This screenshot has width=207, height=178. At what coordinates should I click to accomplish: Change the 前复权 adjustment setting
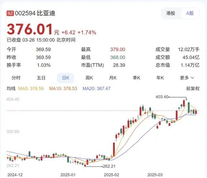pos(193,89)
